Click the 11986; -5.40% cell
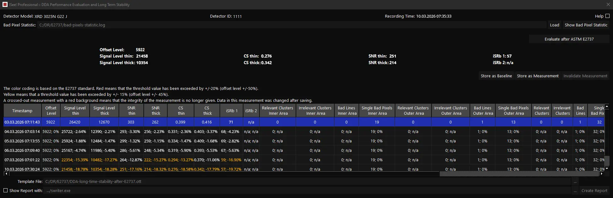 tap(104, 150)
